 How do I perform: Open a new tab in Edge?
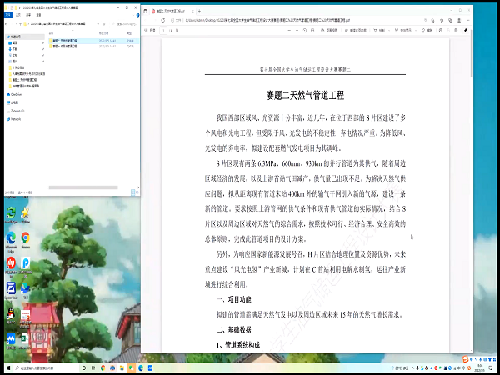(199, 11)
